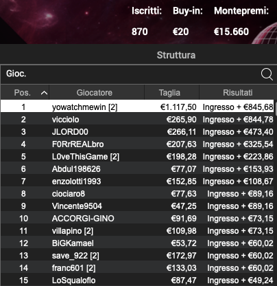
Task: Select BiGKamael player row
Action: 137,243
